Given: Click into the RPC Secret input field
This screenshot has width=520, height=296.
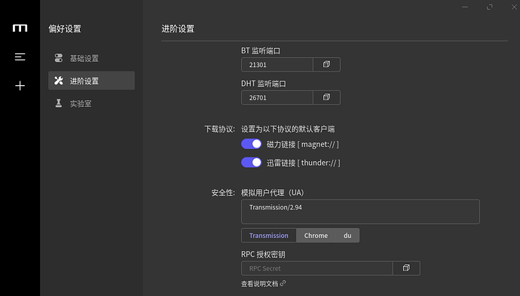Looking at the screenshot, I should coord(317,268).
